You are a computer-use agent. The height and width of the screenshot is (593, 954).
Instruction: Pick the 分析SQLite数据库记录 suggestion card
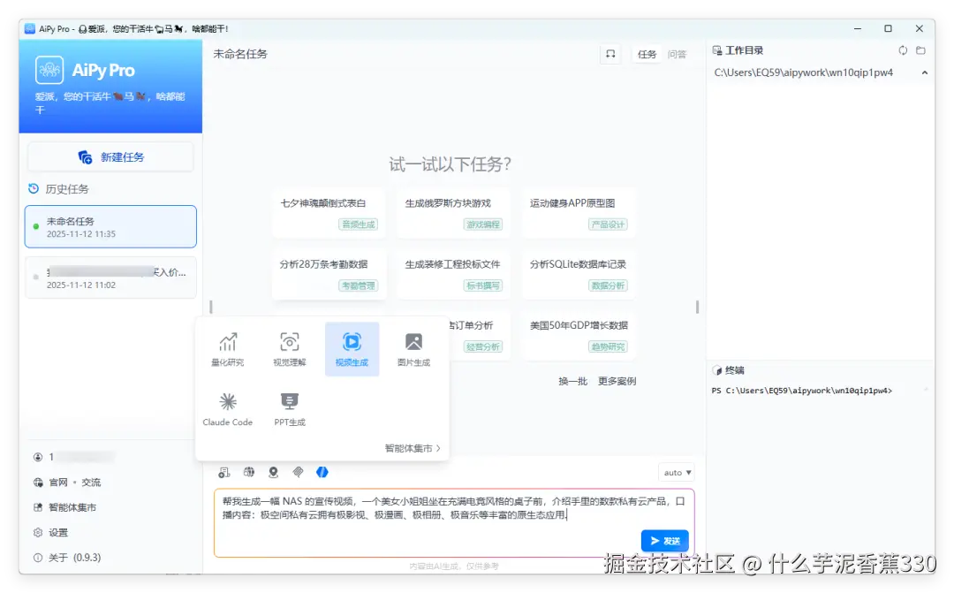click(x=578, y=273)
